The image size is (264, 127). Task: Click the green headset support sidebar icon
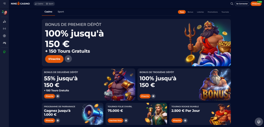coord(4,52)
